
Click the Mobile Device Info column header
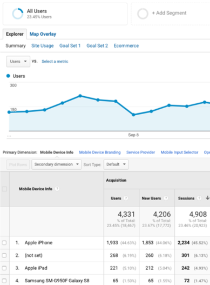click(36, 189)
